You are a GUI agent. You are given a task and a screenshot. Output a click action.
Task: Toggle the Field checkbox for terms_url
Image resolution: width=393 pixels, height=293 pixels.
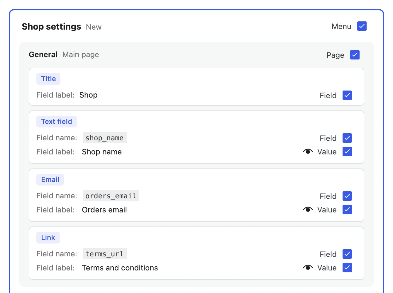347,254
